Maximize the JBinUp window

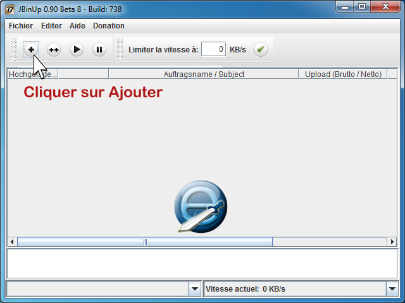[362, 7]
